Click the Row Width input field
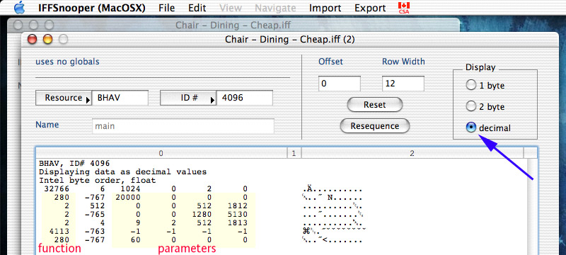Screen dimensions: 566x255 [403, 84]
